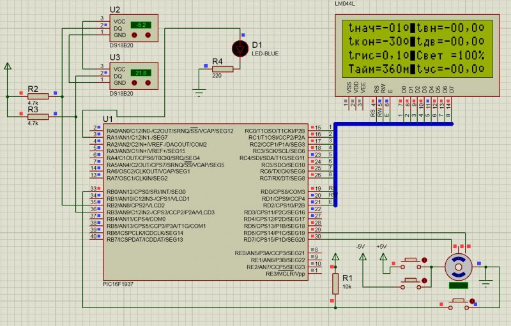Toggle the latch dot on the bottom push button
Image resolution: width=511 pixels, height=326 pixels.
(x=471, y=301)
